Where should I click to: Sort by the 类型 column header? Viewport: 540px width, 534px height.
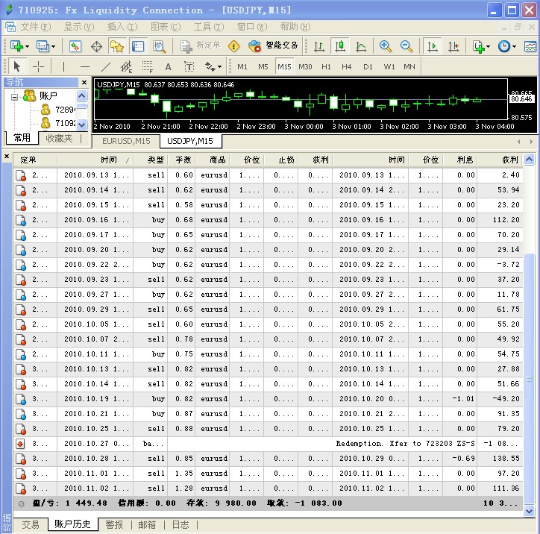pyautogui.click(x=151, y=160)
